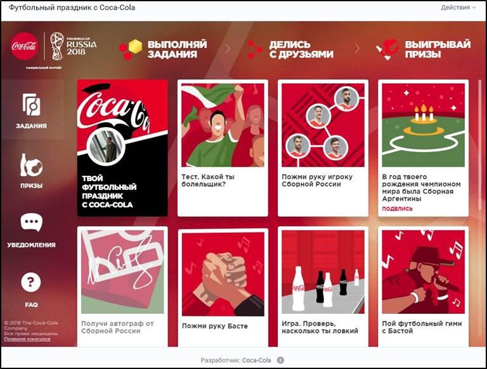Open the Задания sidebar icon
Image resolution: width=487 pixels, height=369 pixels.
pos(31,105)
